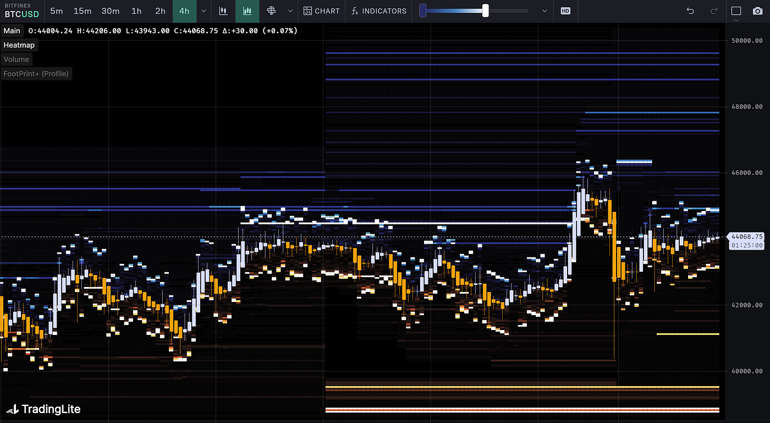The image size is (770, 423).
Task: Click the OHLC values readout
Action: point(163,31)
